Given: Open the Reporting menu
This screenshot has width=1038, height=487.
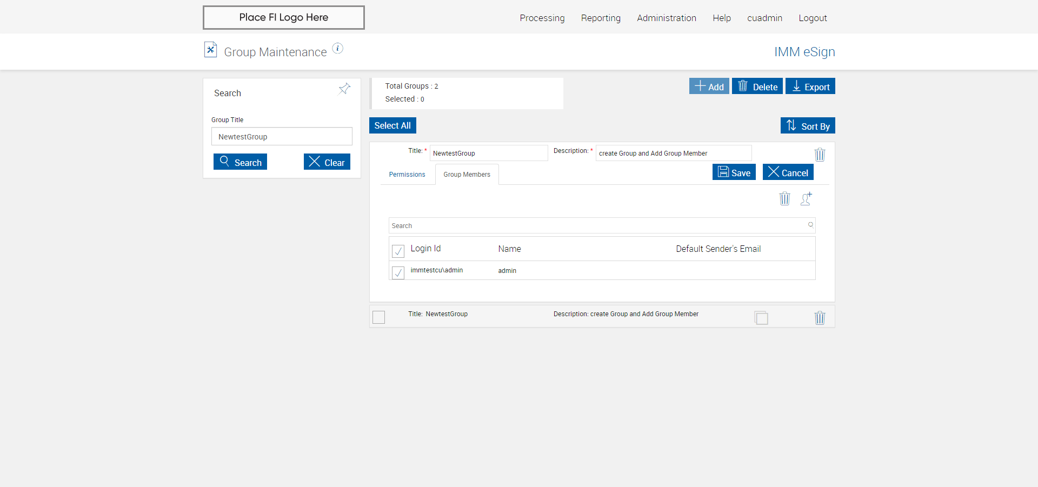Looking at the screenshot, I should [x=601, y=18].
